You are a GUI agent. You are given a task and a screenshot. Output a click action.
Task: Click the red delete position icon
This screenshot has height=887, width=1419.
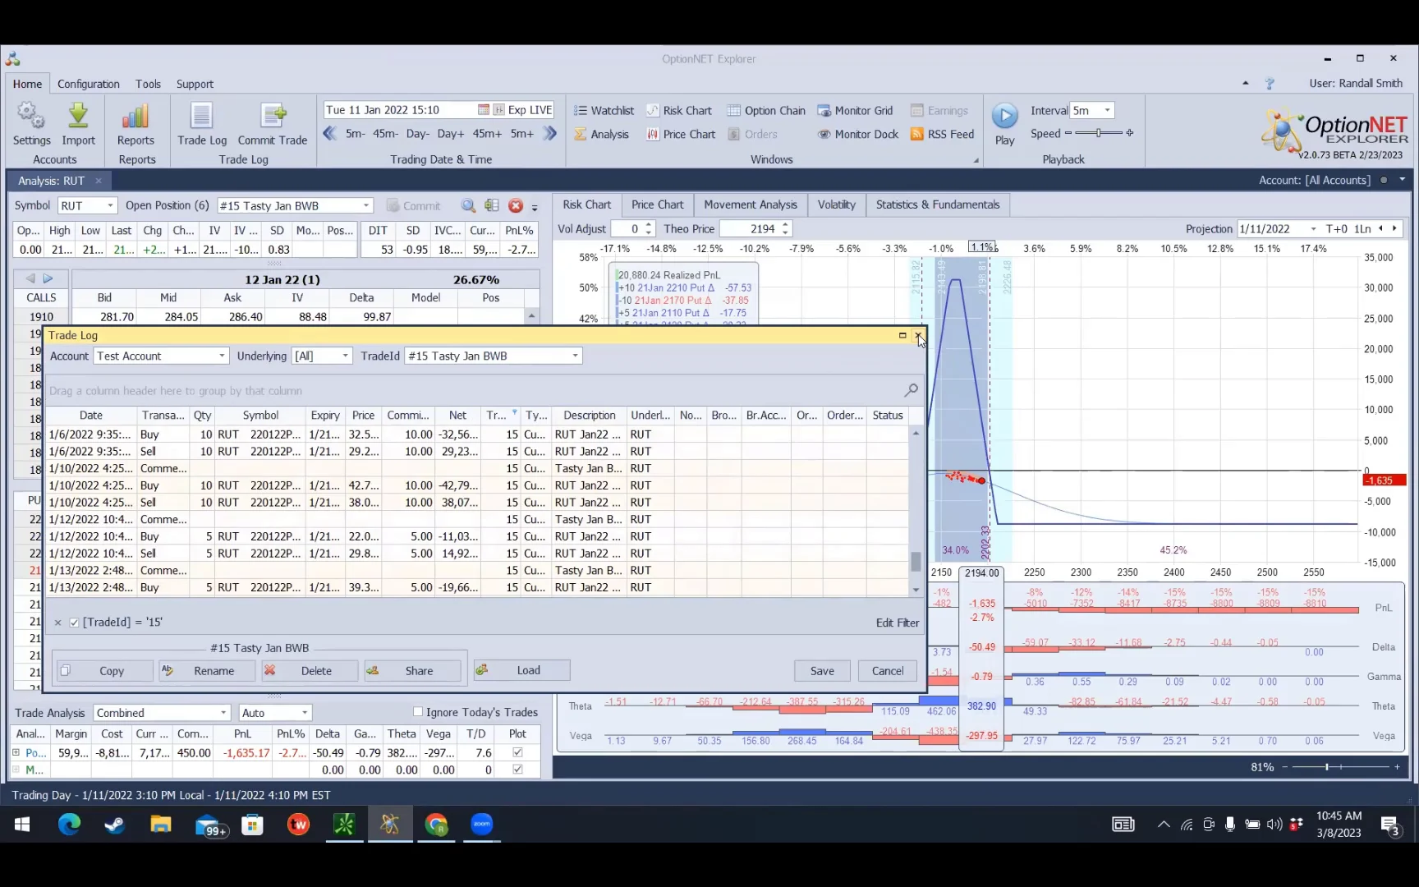(516, 206)
